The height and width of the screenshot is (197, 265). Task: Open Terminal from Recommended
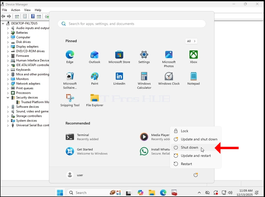[82, 137]
